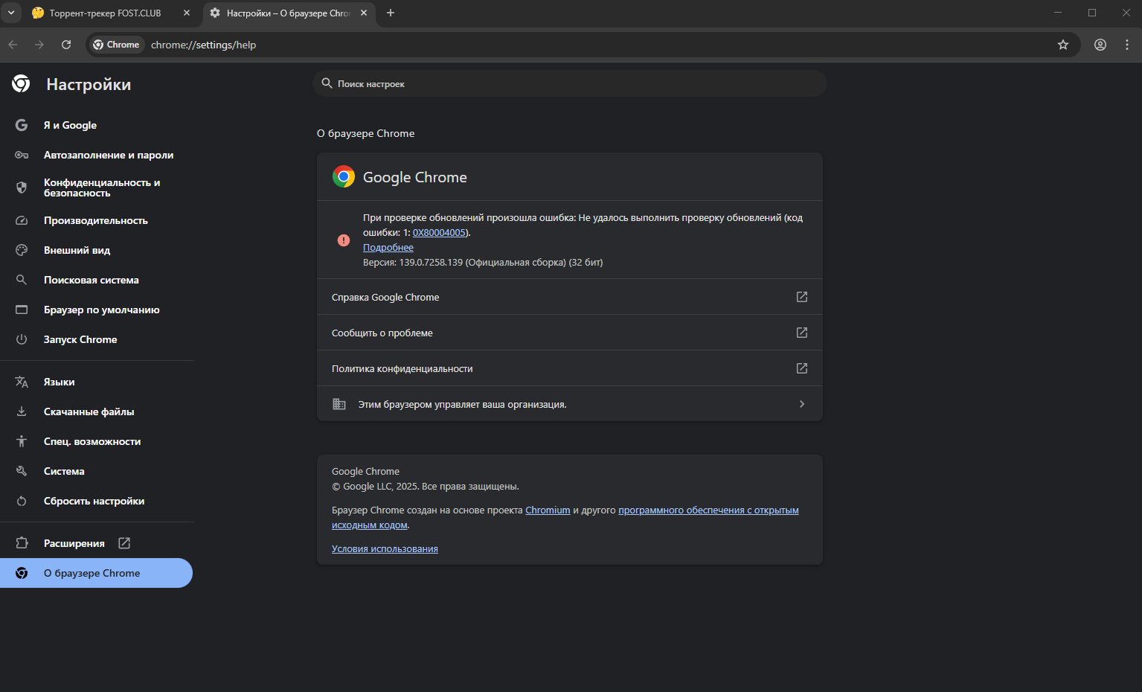Click the Chrome logo beside Настройки title
Viewport: 1142px width, 692px height.
21,84
